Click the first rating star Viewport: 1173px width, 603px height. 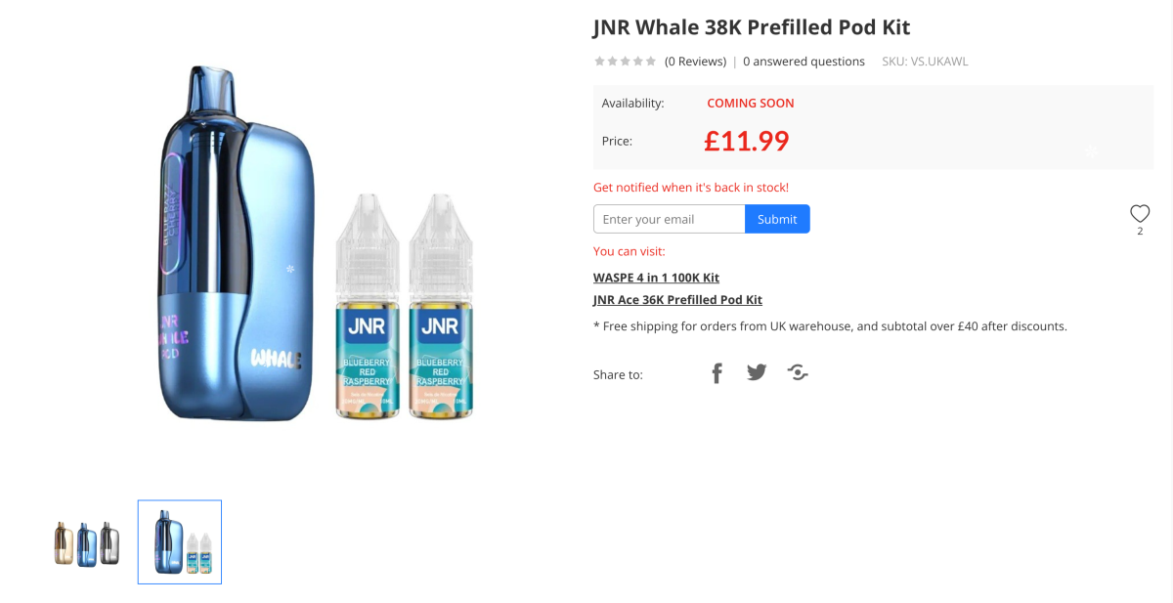(x=599, y=61)
